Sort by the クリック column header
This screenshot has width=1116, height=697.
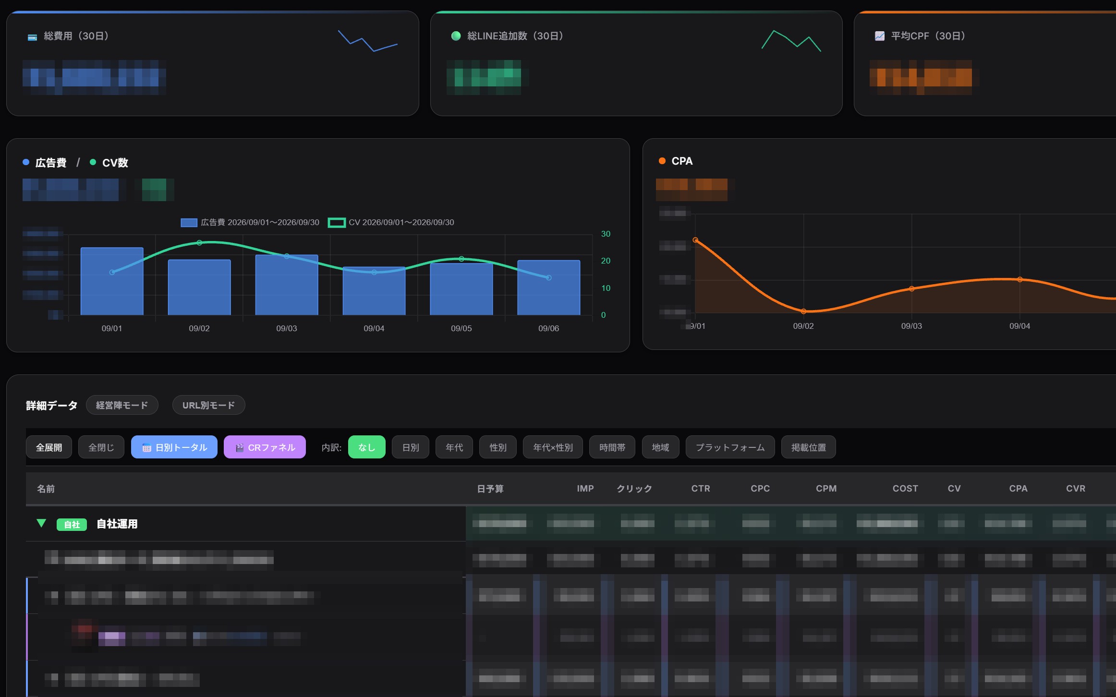coord(634,489)
